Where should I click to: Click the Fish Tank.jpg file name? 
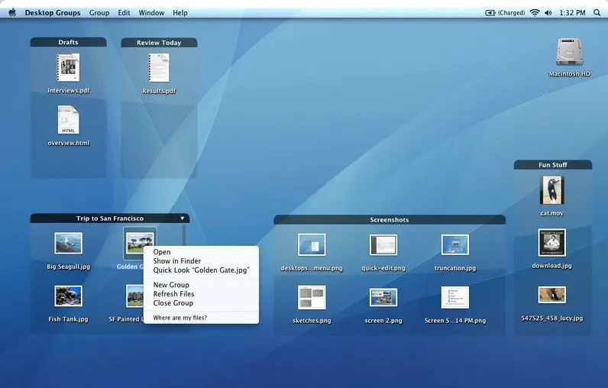click(x=68, y=319)
